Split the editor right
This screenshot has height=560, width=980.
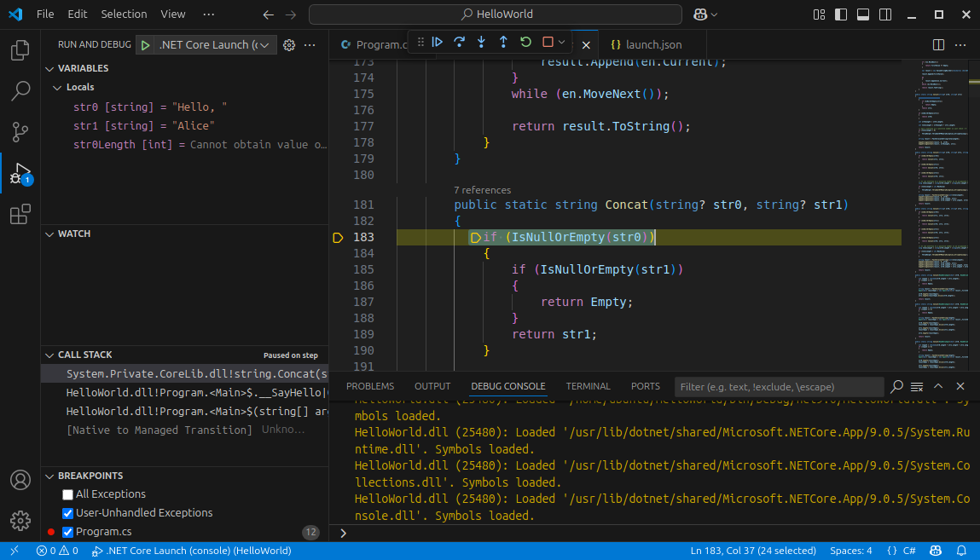[x=938, y=45]
